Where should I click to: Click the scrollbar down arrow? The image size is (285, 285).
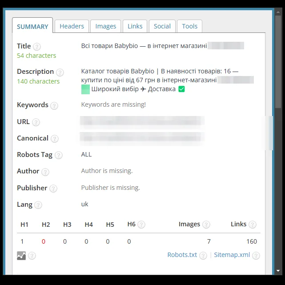coord(278,271)
